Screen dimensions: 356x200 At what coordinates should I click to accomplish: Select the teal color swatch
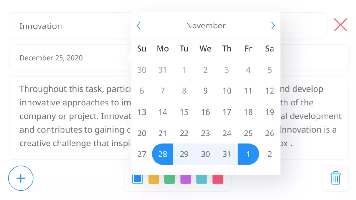(202, 178)
